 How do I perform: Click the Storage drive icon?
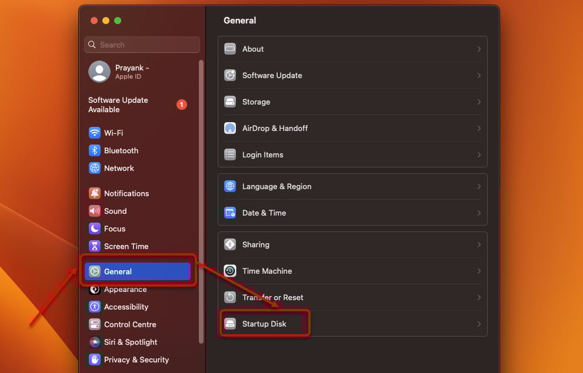230,102
